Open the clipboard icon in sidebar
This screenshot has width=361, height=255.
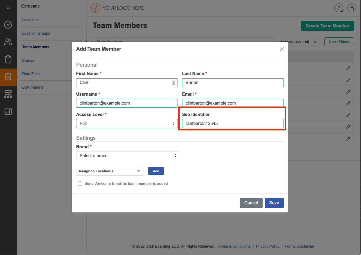click(8, 59)
